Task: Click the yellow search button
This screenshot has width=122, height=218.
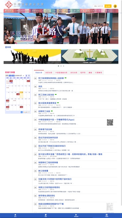Action: [108, 6]
